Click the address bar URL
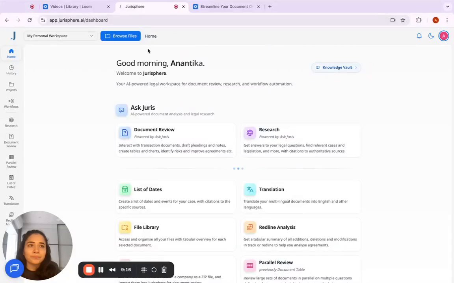Viewport: 454px width, 283px height. 78,20
